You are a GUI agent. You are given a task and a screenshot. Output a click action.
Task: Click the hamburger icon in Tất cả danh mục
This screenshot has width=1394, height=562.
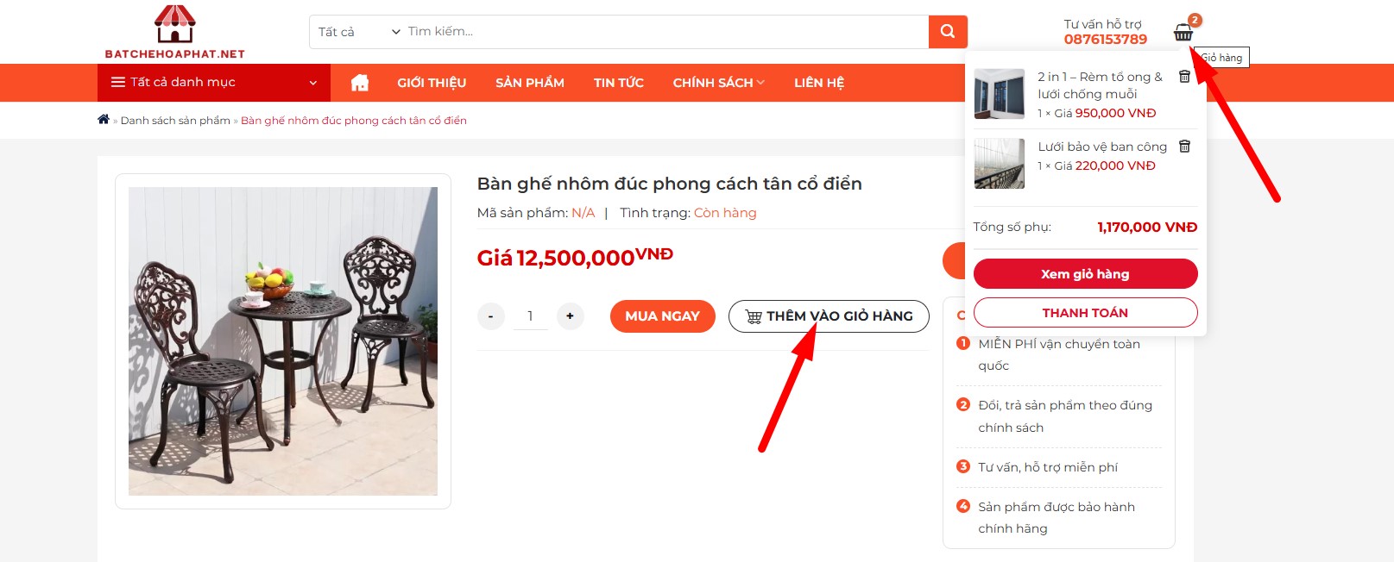click(118, 83)
